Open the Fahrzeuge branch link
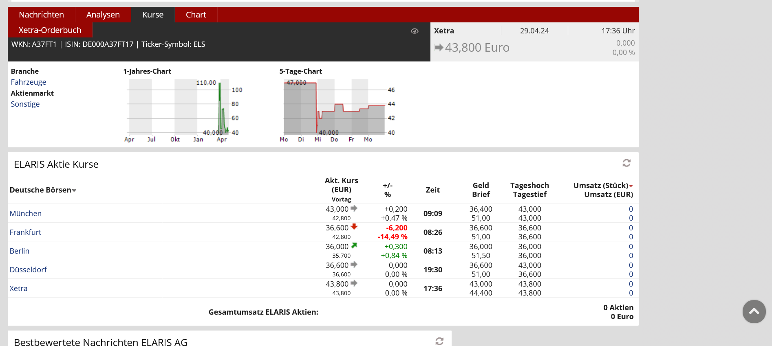This screenshot has height=346, width=772. click(x=29, y=82)
